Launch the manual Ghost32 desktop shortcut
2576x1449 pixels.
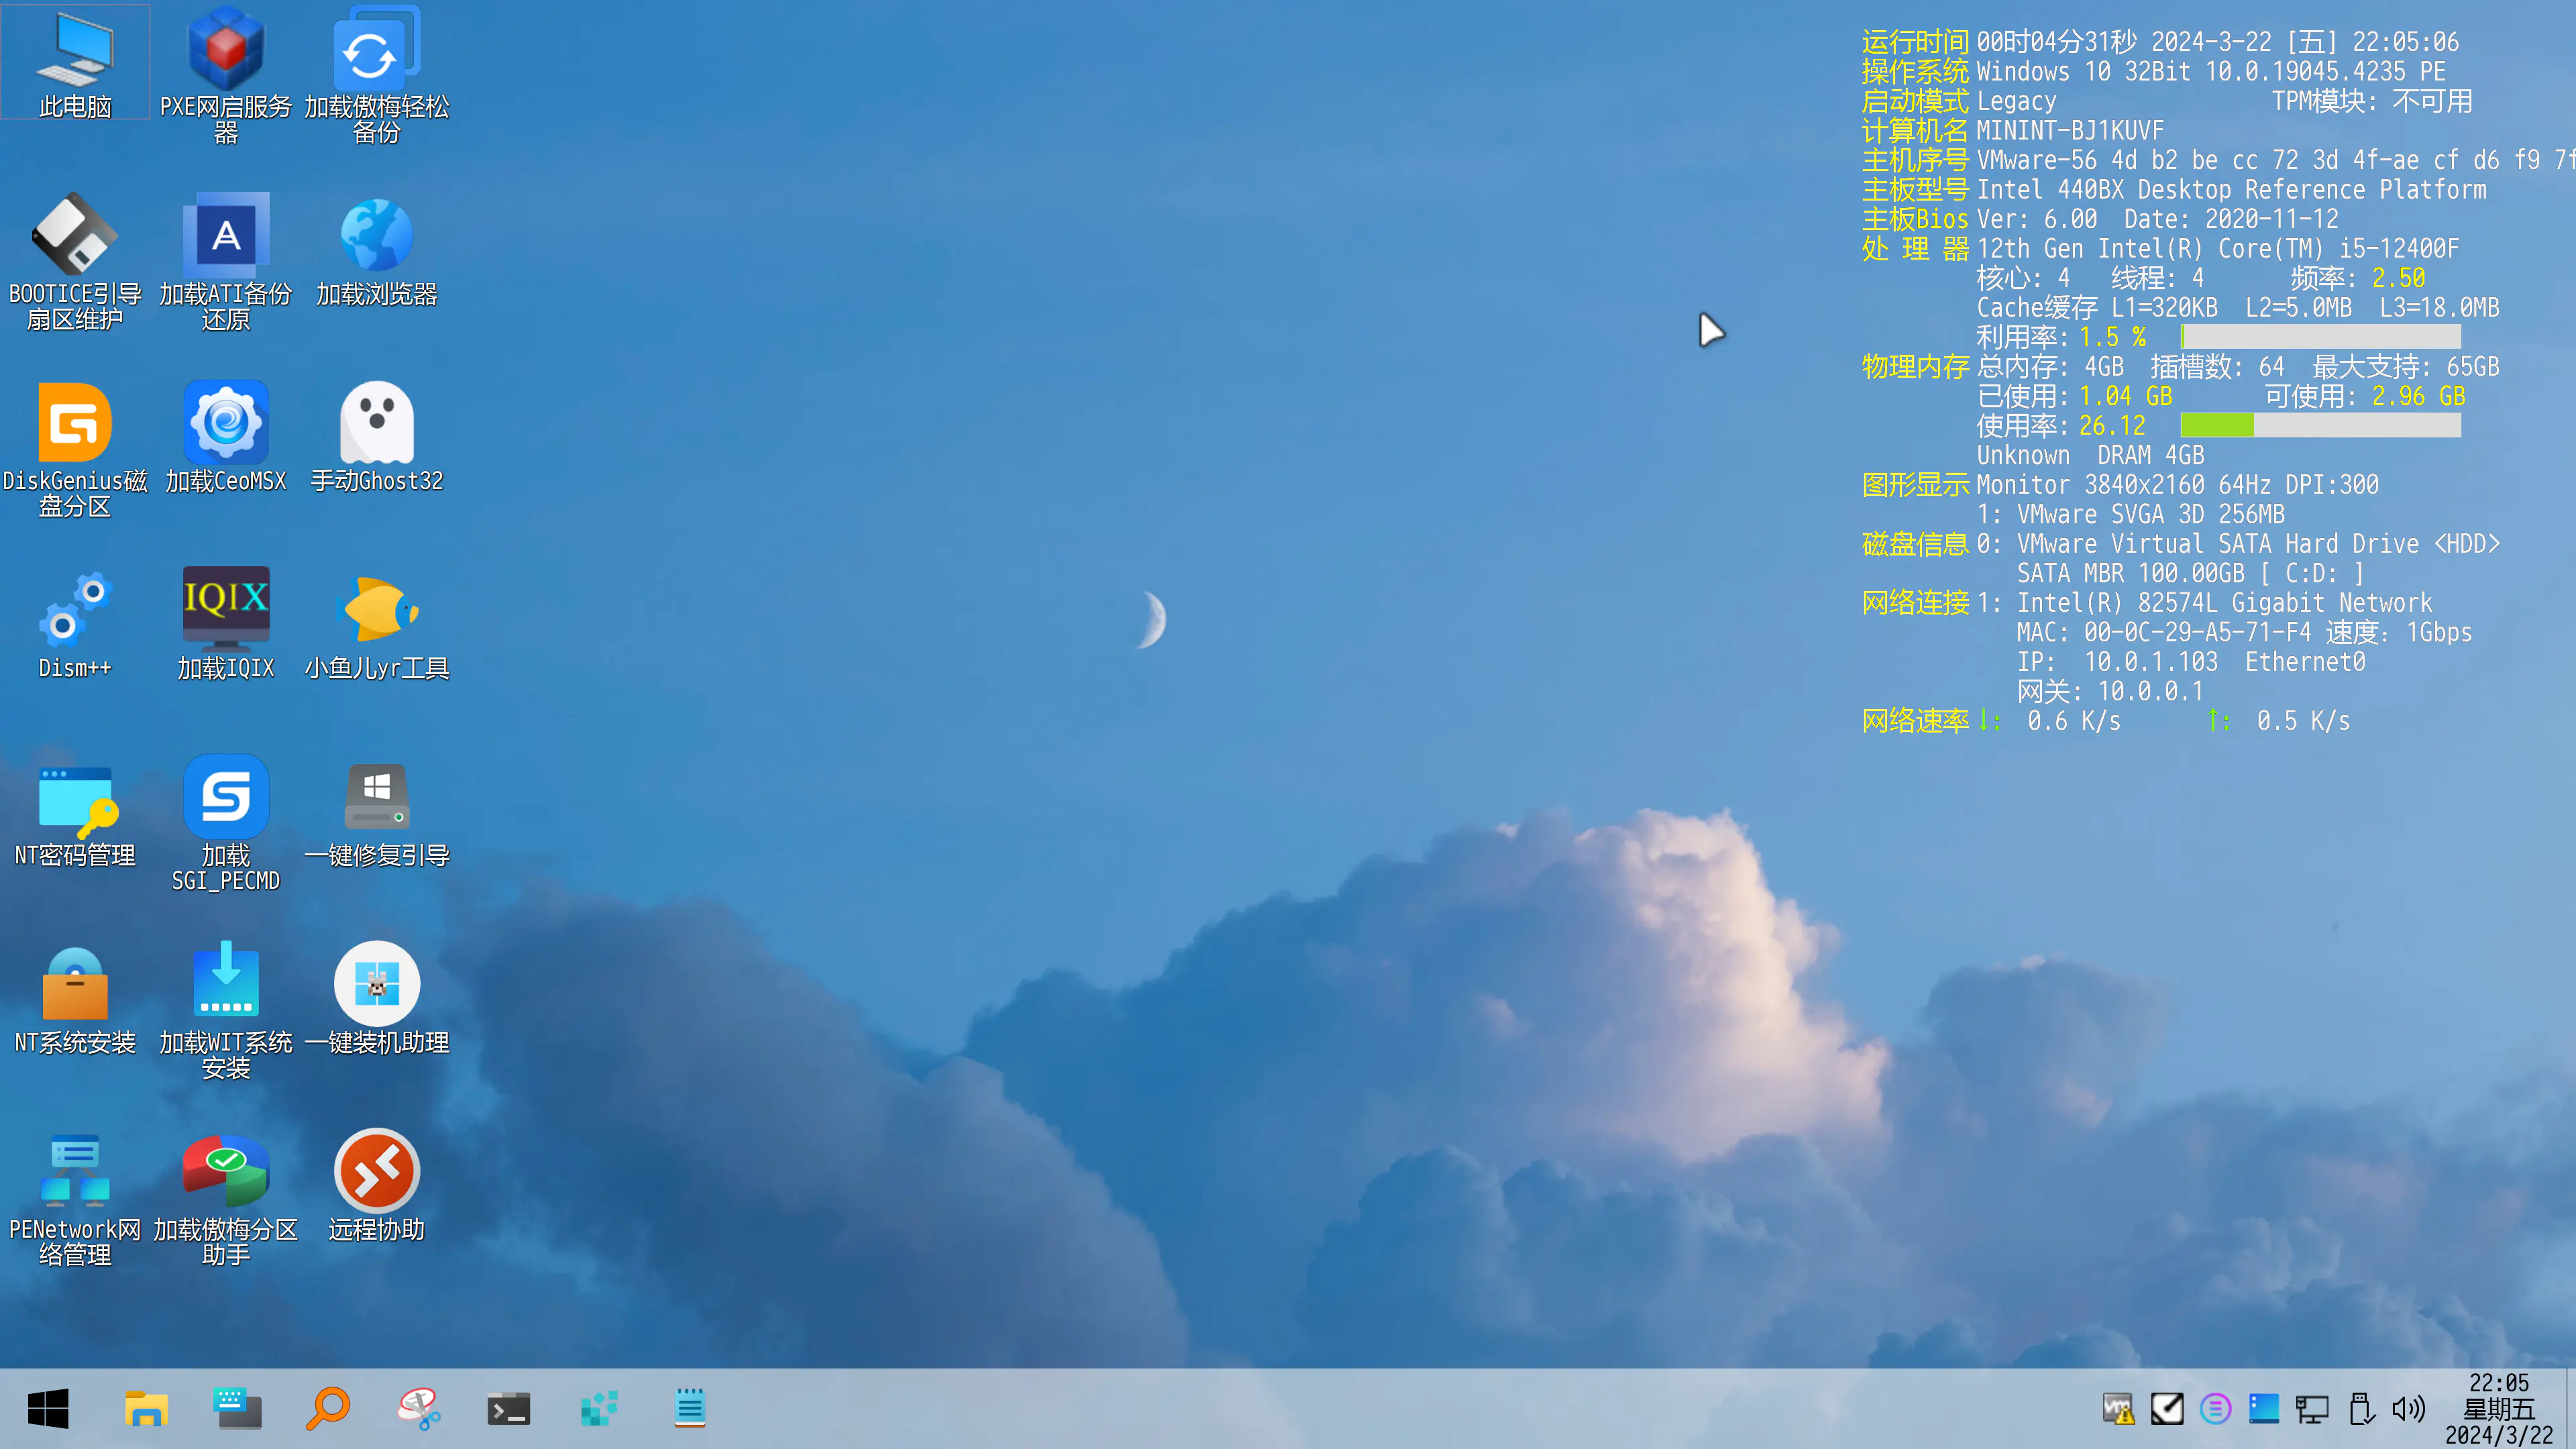click(376, 423)
